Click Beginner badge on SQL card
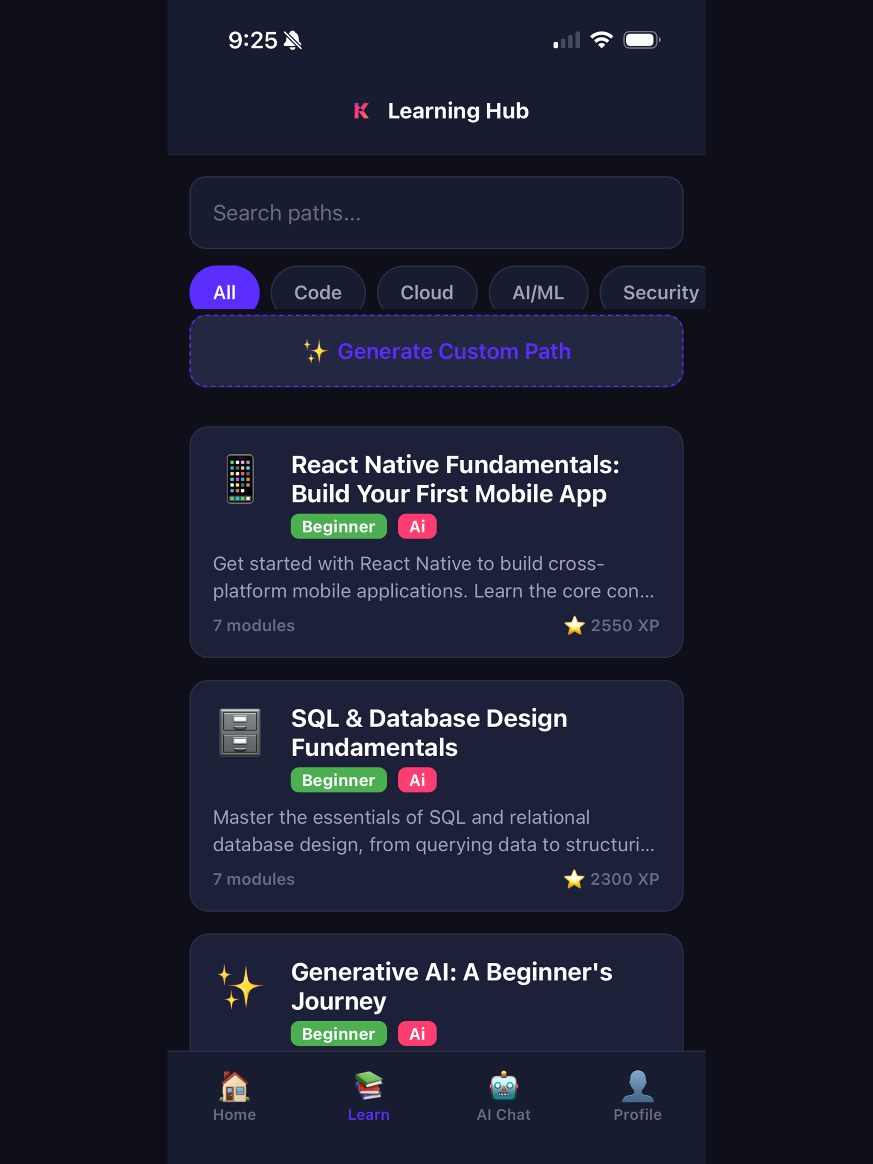This screenshot has height=1164, width=873. [338, 780]
